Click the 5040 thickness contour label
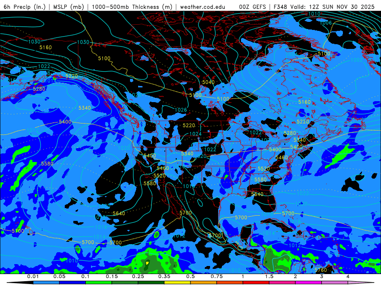 208,82
